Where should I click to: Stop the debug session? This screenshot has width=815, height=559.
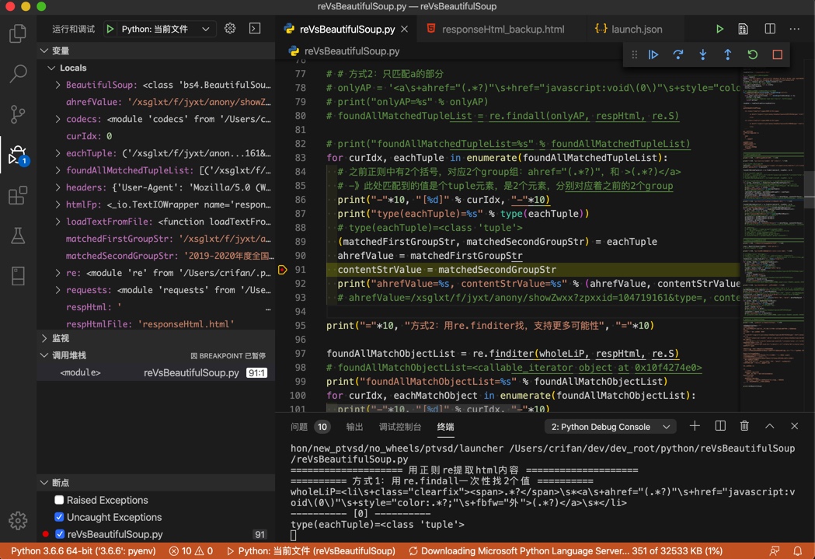(x=777, y=54)
